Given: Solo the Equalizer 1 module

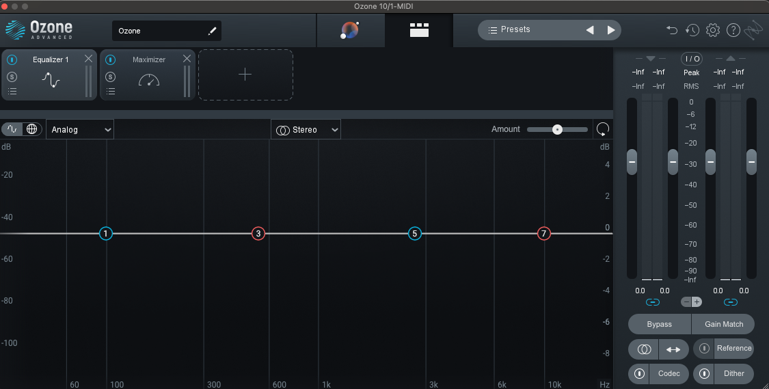Looking at the screenshot, I should coord(12,76).
